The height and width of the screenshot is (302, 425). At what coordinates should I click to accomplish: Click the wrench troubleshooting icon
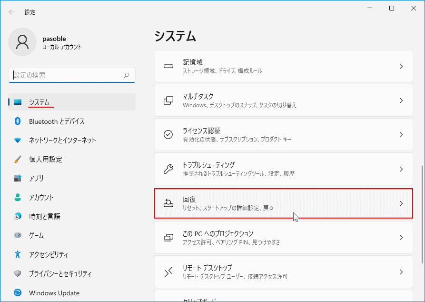168,169
